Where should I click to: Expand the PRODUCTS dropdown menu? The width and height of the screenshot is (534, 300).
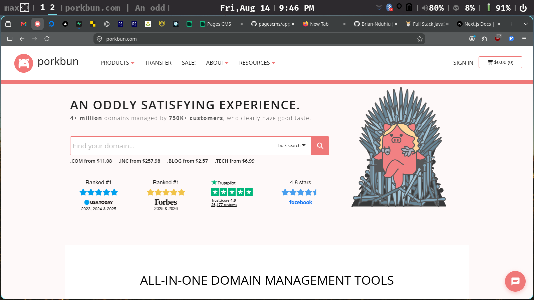tap(117, 63)
